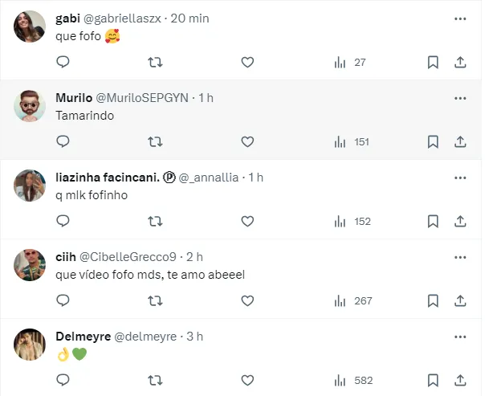Screen dimensions: 497x396
Task: Click Murilo's profile avatar
Action: tap(30, 106)
